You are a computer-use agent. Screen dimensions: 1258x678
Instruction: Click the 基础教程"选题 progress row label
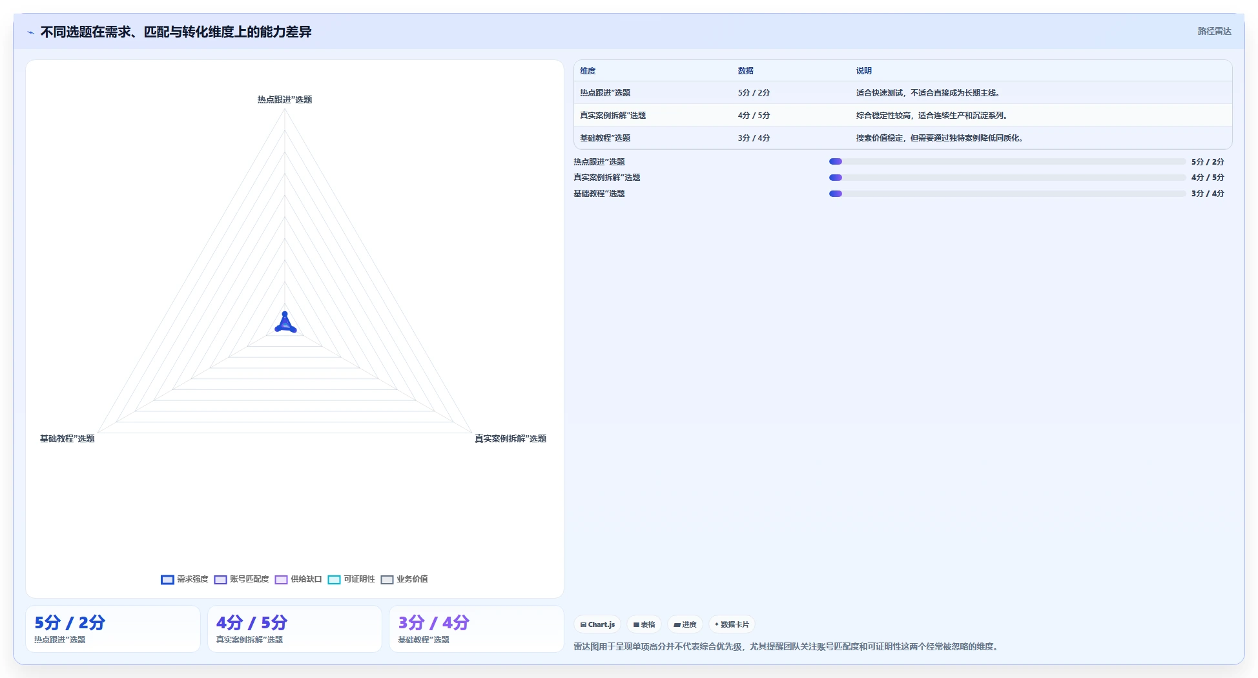click(x=599, y=194)
